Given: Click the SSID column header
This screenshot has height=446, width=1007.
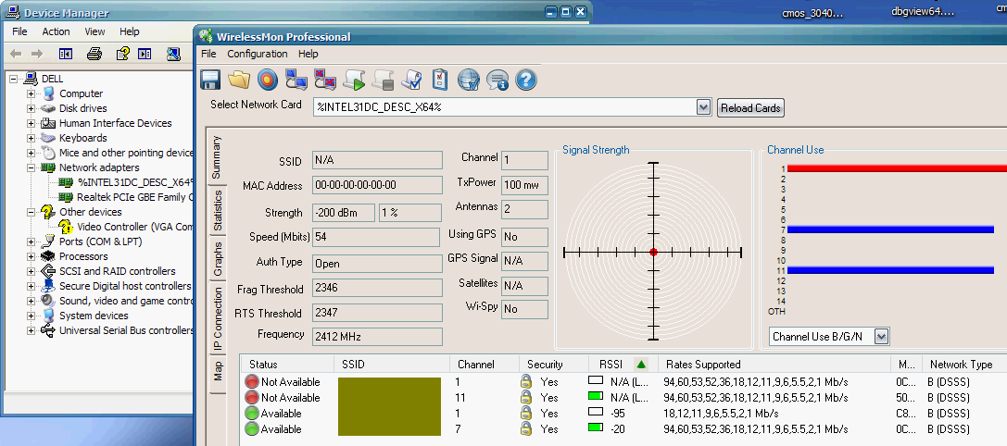Looking at the screenshot, I should tap(392, 365).
